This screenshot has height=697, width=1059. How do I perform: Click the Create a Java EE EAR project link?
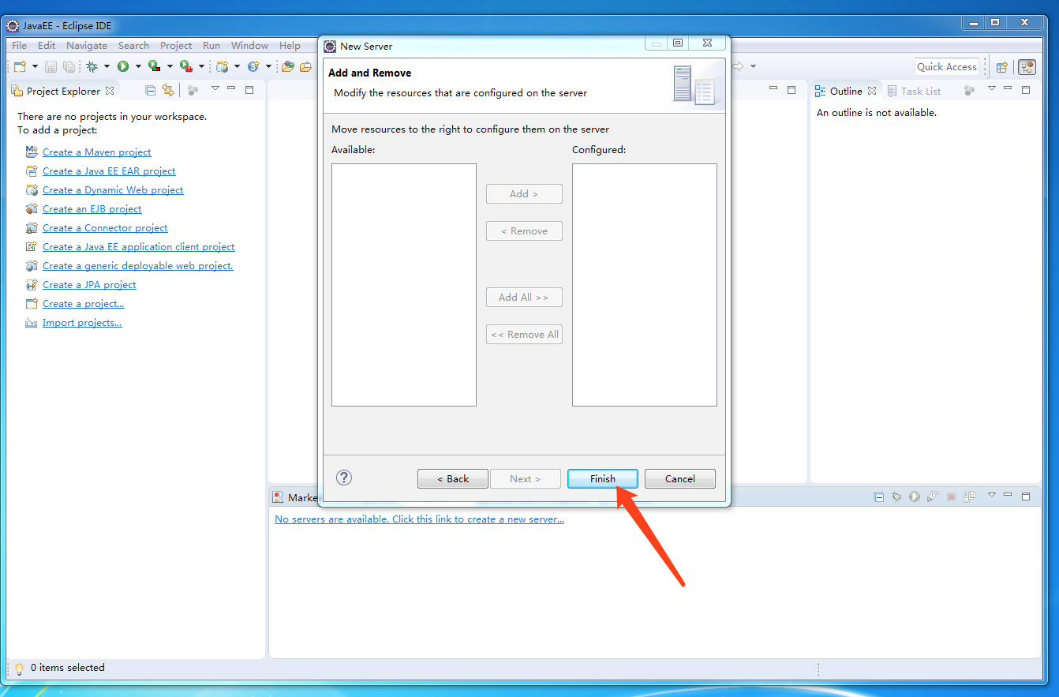109,171
